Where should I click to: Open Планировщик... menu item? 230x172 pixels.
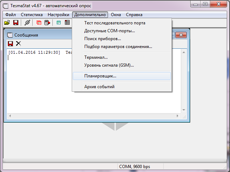[122, 76]
